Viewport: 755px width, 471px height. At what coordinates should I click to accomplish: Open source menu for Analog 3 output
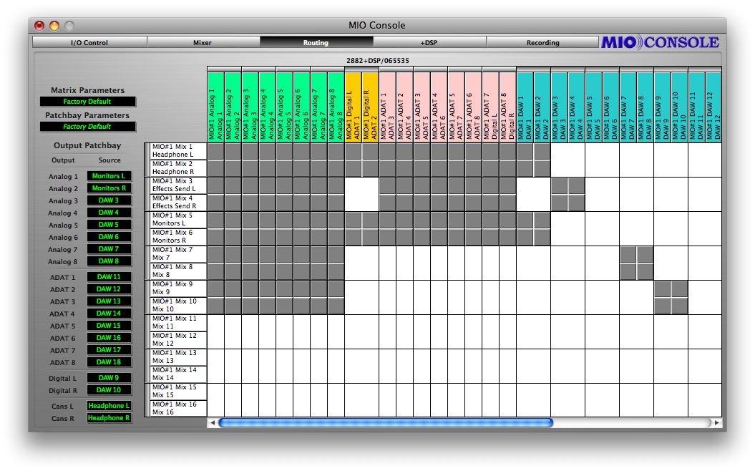coord(109,200)
